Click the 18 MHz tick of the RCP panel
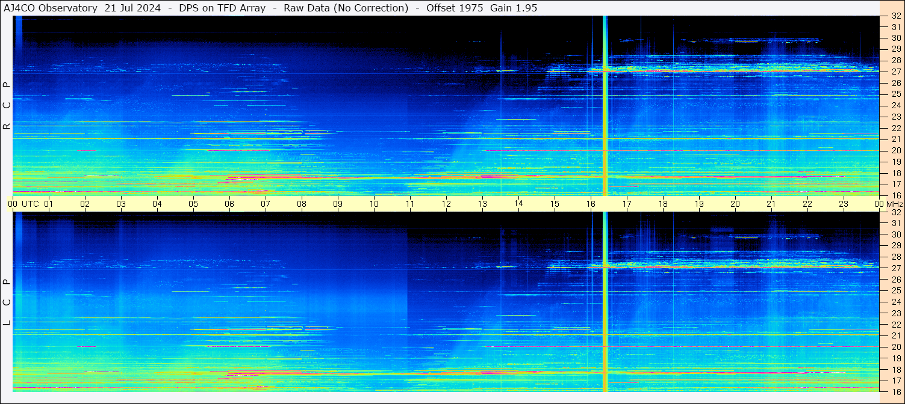The height and width of the screenshot is (404, 905). [896, 173]
